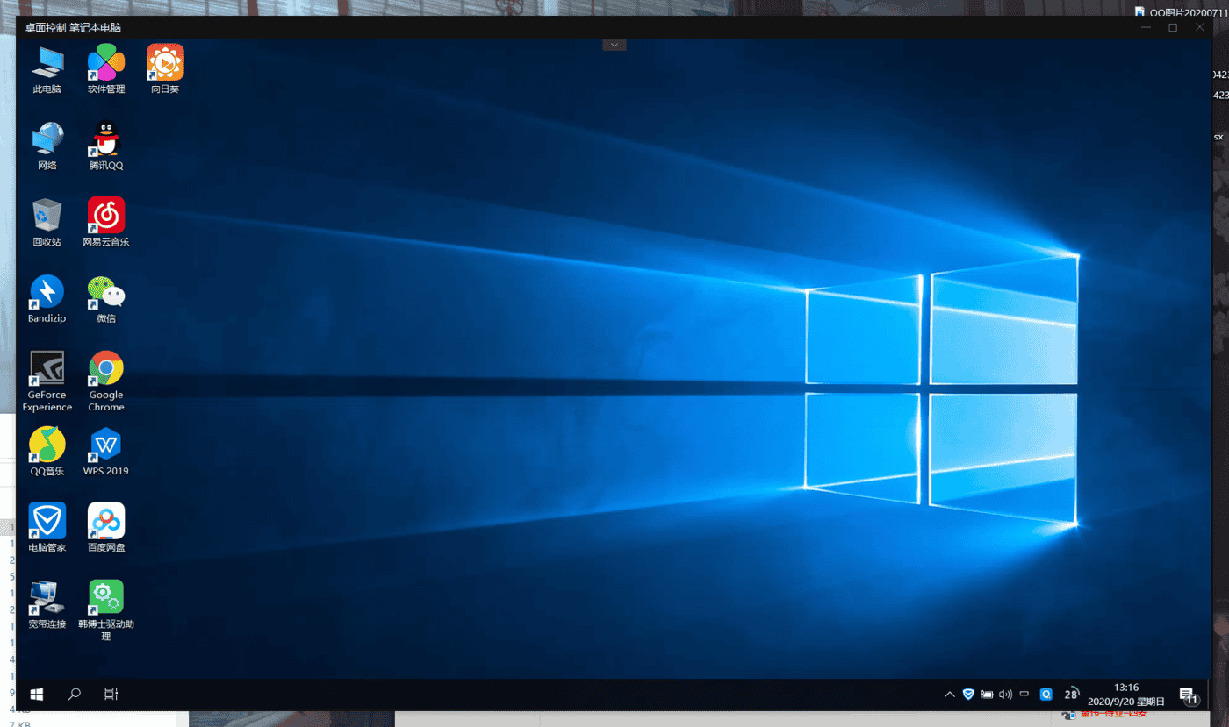
Task: Select the 韩博士驱动助理 shortcut
Action: [x=106, y=599]
